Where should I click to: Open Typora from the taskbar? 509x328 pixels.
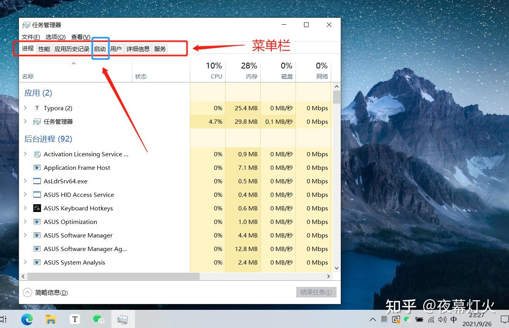click(75, 319)
